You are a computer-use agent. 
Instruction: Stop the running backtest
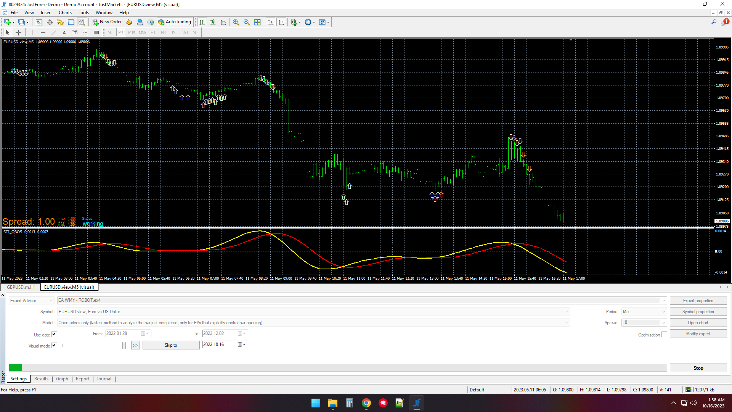click(x=698, y=368)
